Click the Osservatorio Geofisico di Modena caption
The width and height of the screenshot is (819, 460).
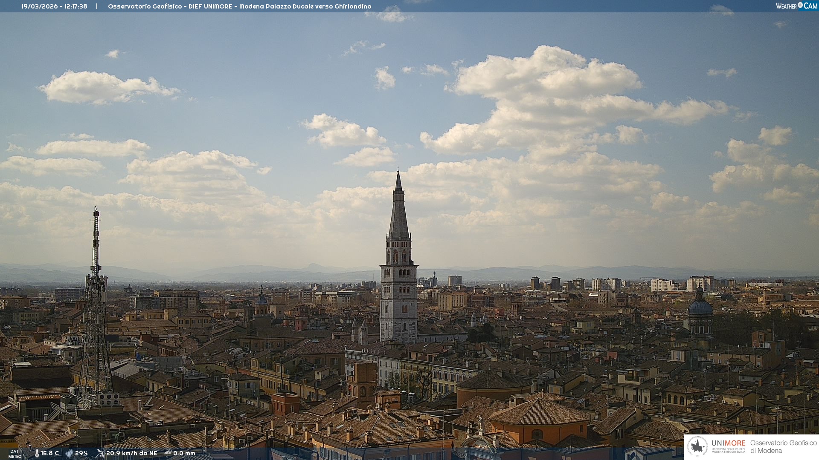pos(783,446)
